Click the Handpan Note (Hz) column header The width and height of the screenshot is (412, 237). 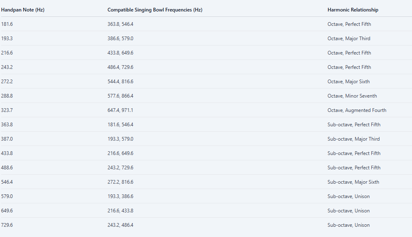tap(23, 10)
